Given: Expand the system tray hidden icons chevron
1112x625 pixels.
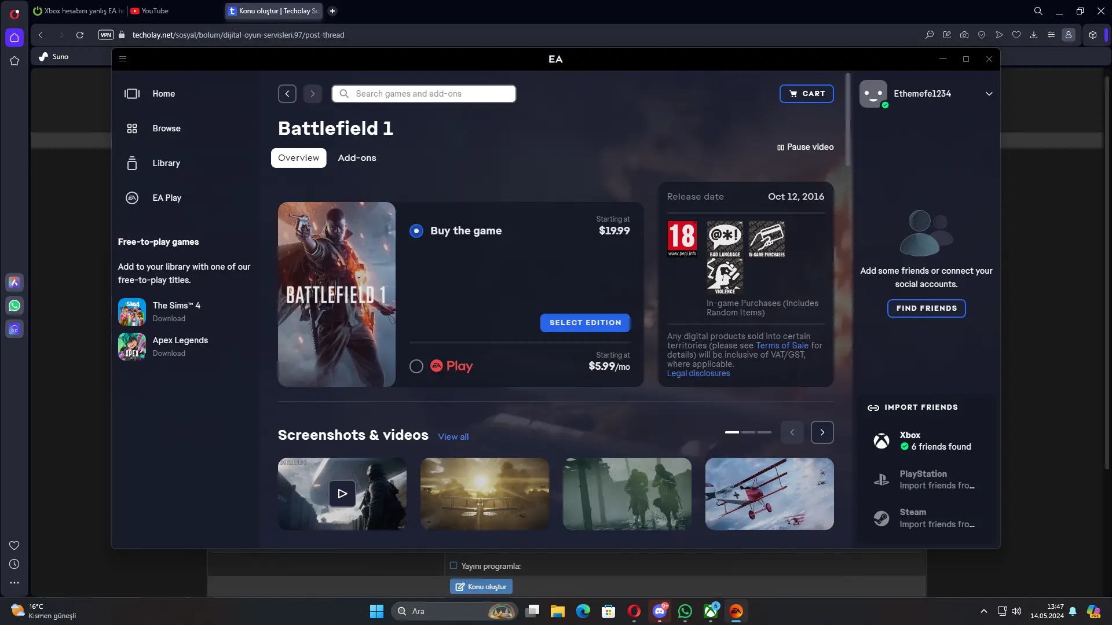Looking at the screenshot, I should (984, 611).
